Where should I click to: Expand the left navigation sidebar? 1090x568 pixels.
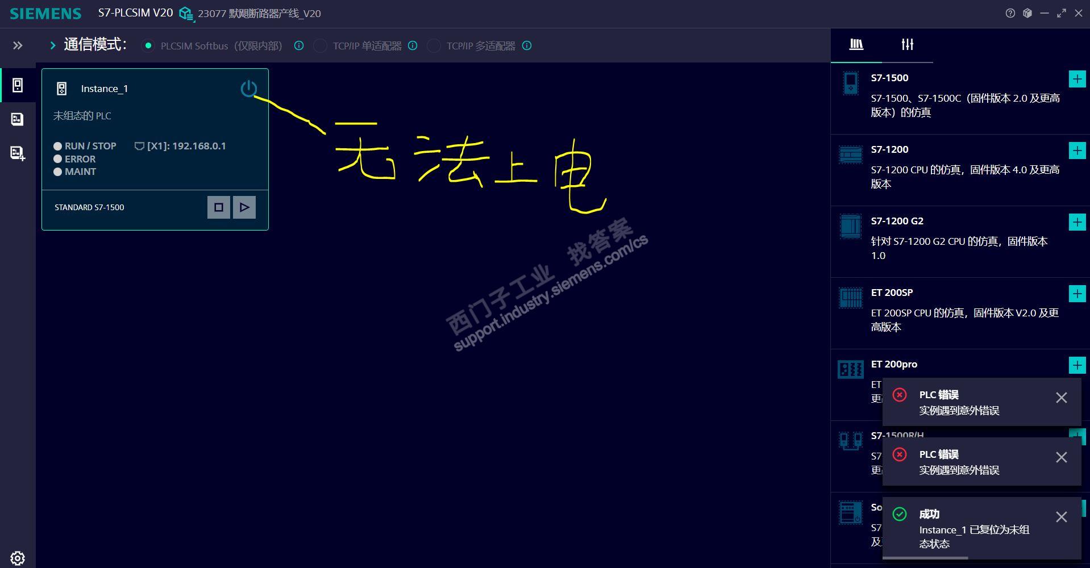click(x=18, y=45)
